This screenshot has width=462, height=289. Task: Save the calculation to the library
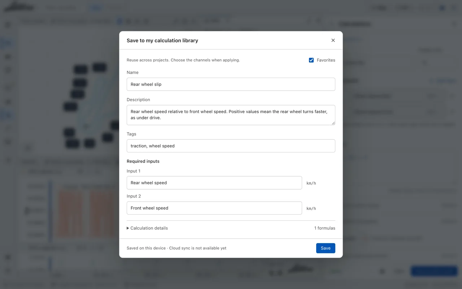pyautogui.click(x=326, y=248)
